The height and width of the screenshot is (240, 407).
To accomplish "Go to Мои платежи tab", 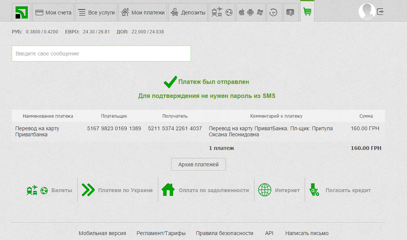I will click(143, 13).
